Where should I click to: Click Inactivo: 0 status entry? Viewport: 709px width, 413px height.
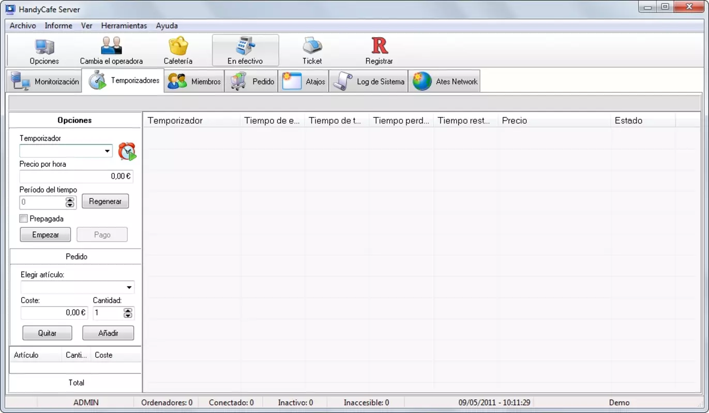(x=295, y=403)
